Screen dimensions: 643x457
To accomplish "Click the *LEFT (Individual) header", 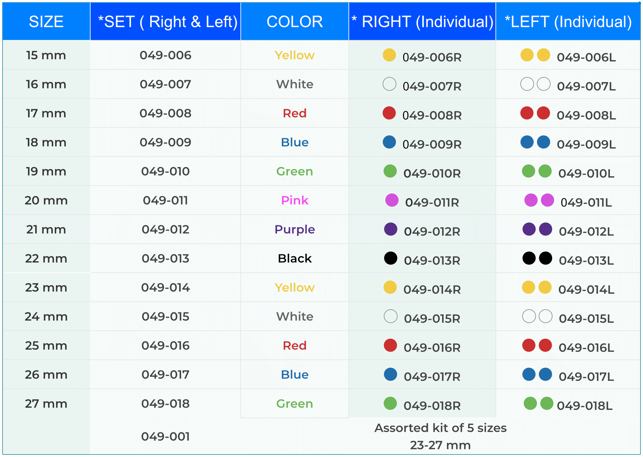I will (568, 22).
